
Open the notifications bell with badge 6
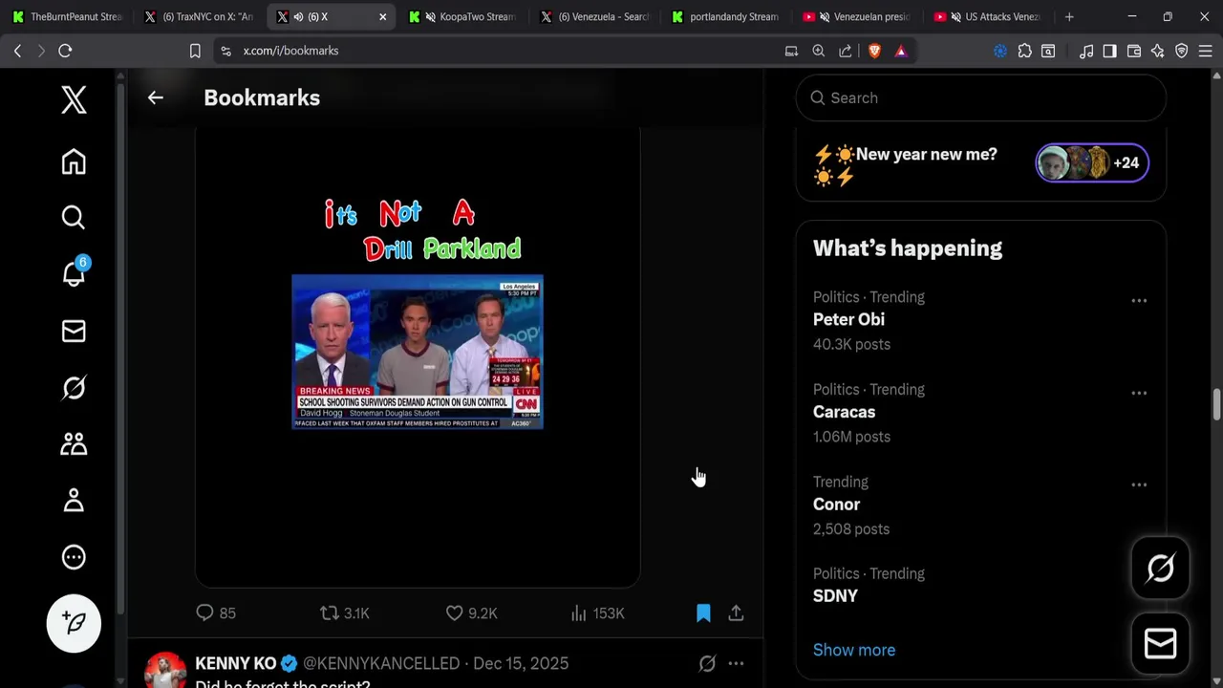tap(74, 273)
